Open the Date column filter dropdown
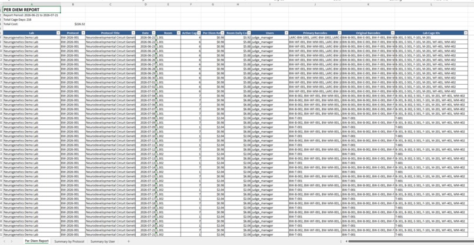The image size is (474, 245). click(x=153, y=33)
